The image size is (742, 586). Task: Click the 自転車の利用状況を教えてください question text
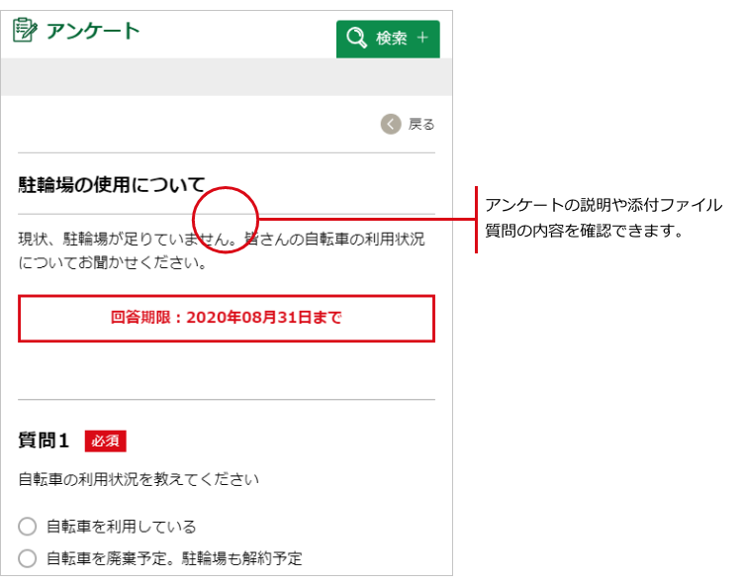click(139, 480)
